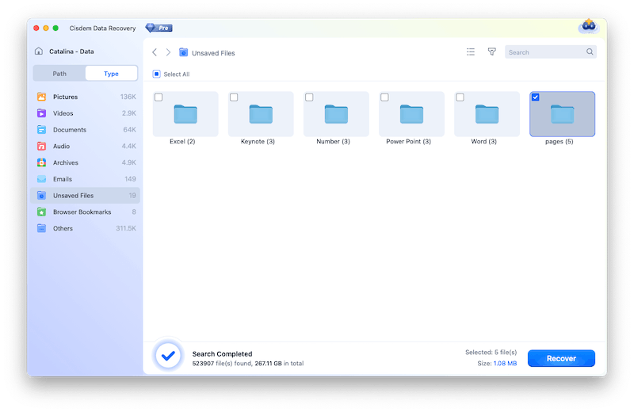Click the Recover button

tap(561, 358)
